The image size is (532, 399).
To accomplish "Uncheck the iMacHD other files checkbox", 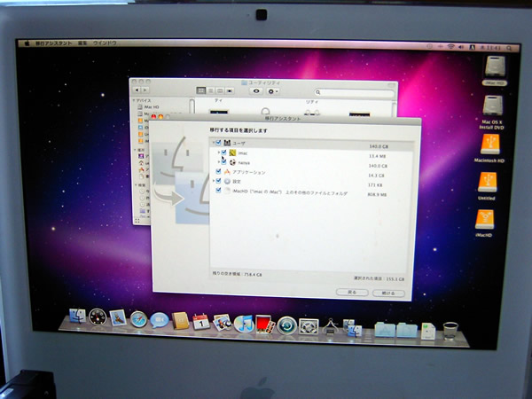I will click(x=218, y=191).
